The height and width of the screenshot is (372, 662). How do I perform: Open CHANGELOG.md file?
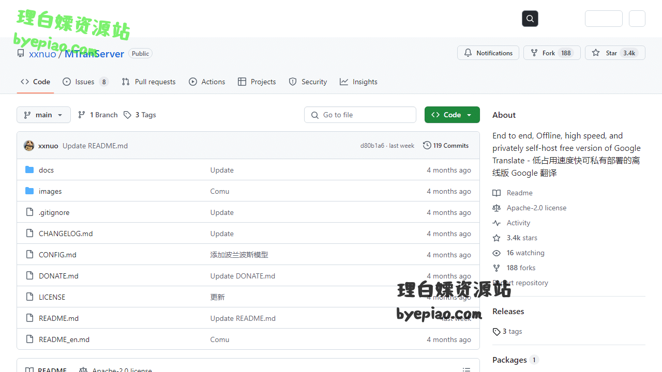(x=66, y=234)
